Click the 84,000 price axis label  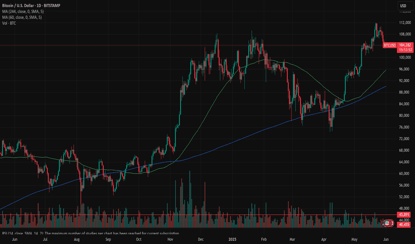pos(405,104)
